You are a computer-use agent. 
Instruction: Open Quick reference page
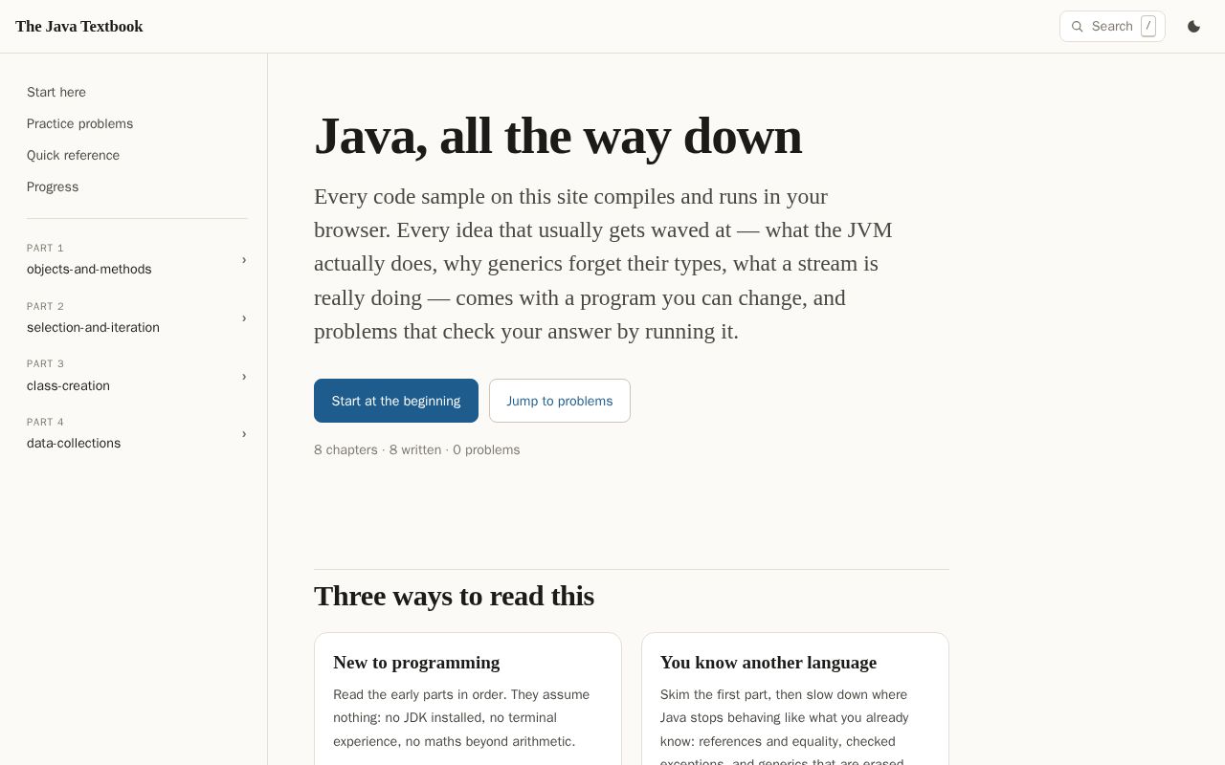pos(74,155)
